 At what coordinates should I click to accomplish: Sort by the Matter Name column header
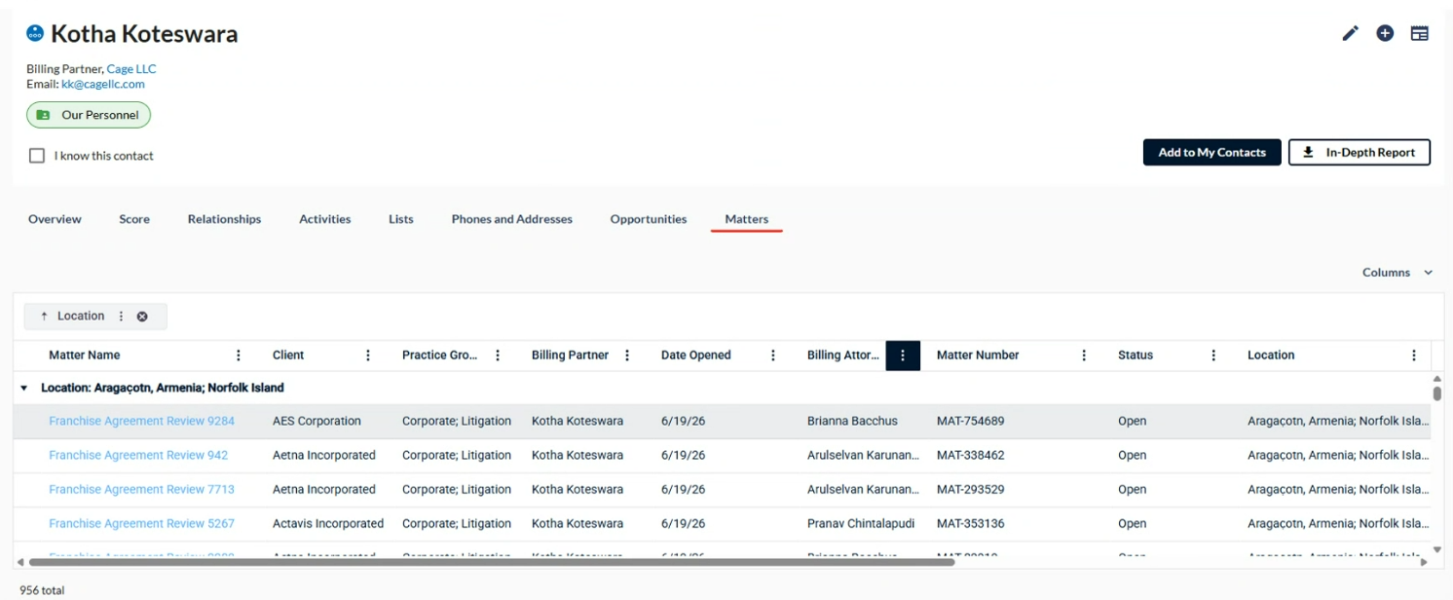pos(85,356)
